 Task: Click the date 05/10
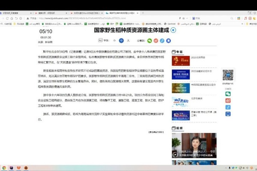pos(46,31)
